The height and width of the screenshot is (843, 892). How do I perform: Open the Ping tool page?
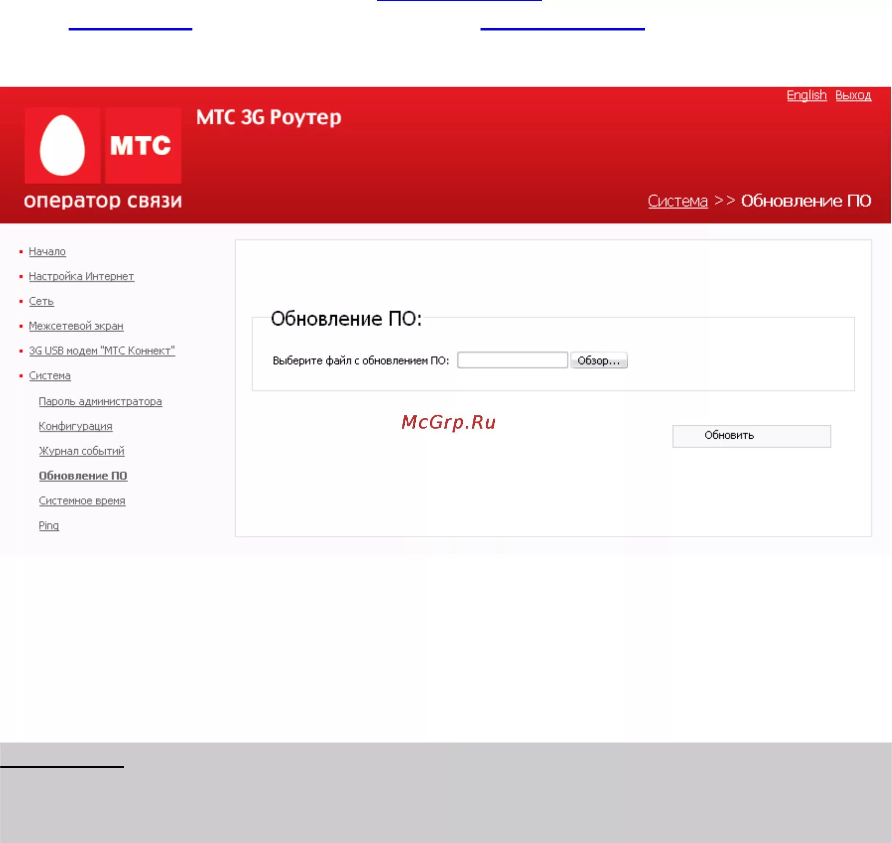coord(49,526)
